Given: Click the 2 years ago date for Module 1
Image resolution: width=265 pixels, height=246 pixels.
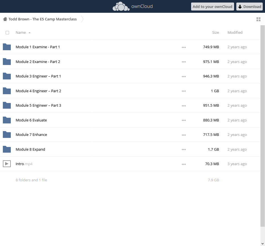Looking at the screenshot, I should click(x=237, y=47).
